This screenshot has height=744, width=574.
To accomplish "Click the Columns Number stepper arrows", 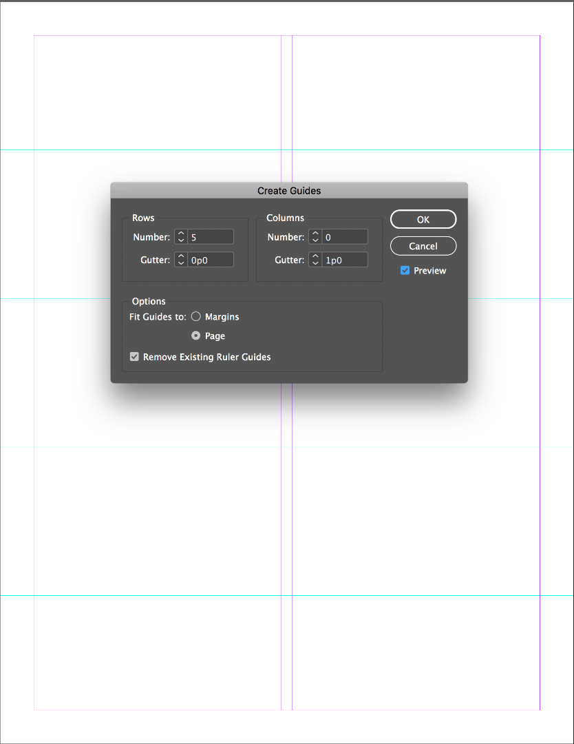I will tap(315, 237).
